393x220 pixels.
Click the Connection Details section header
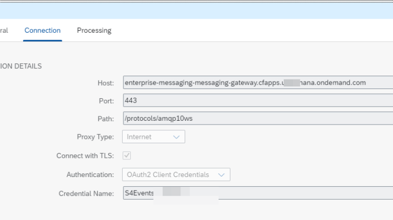tap(21, 66)
